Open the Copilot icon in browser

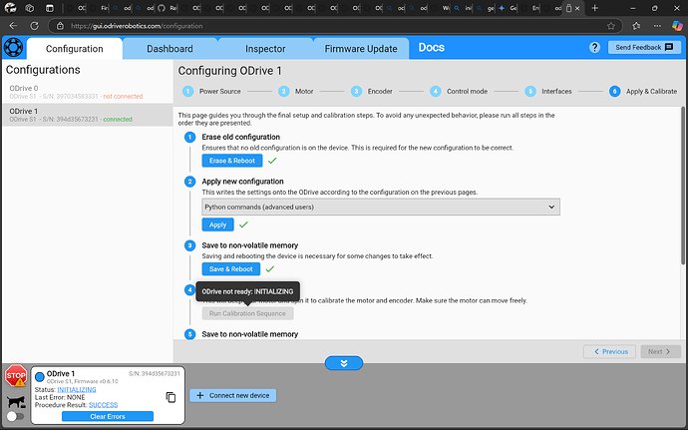point(677,26)
